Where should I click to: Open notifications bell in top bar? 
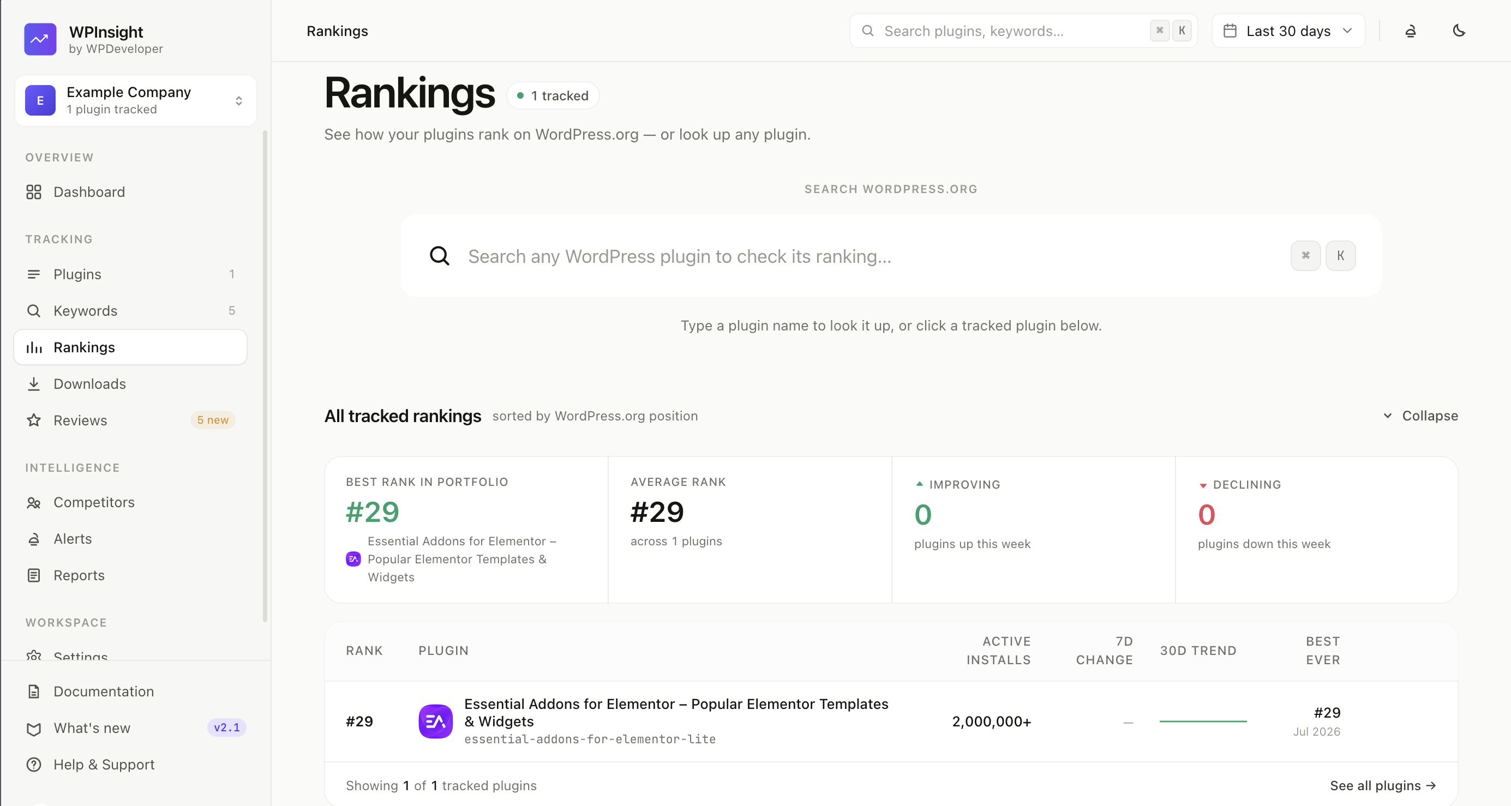(1411, 31)
